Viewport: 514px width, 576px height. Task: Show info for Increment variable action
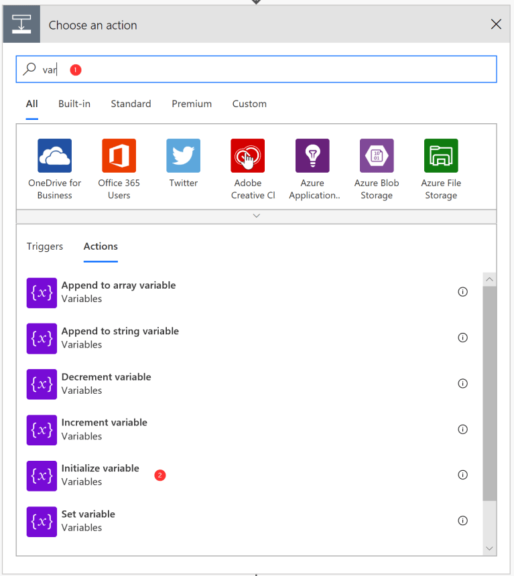[x=462, y=429]
